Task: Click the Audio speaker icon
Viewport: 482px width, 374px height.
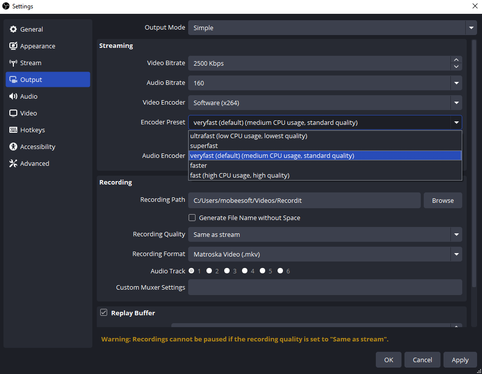Action: click(13, 97)
